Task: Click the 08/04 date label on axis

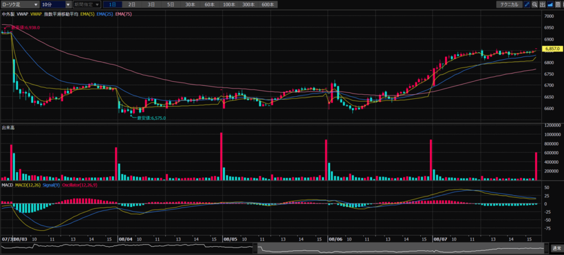Action: click(x=124, y=239)
